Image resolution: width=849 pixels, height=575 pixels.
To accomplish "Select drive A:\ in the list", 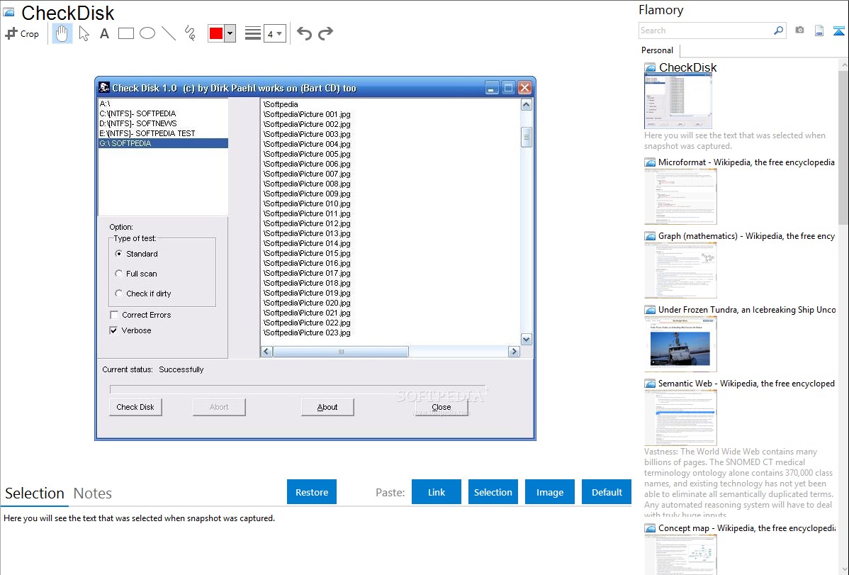I will tap(163, 104).
